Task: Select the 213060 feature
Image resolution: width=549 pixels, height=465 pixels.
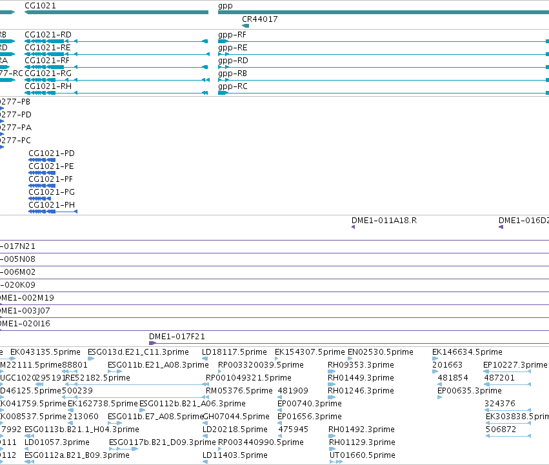Action: click(x=83, y=417)
